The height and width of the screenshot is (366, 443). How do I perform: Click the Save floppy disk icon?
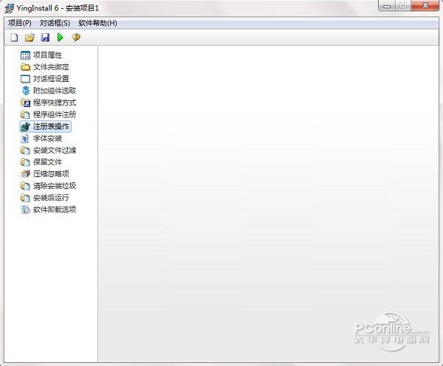(x=45, y=38)
